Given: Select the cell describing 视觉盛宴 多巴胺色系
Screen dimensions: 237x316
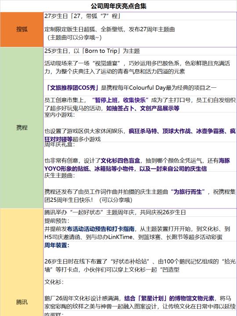Looking at the screenshot, I should click(140, 67).
